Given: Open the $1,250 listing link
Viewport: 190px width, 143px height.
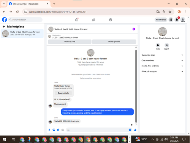Looking at the screenshot, I should pyautogui.click(x=65, y=37).
